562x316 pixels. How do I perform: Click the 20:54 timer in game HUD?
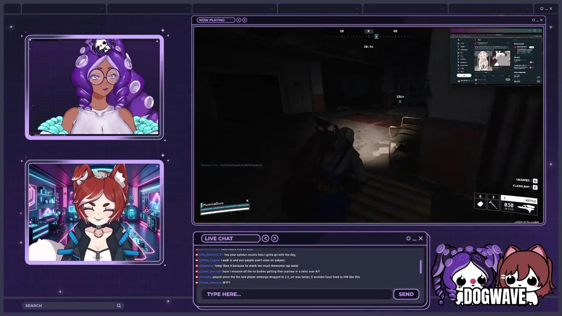(x=368, y=47)
